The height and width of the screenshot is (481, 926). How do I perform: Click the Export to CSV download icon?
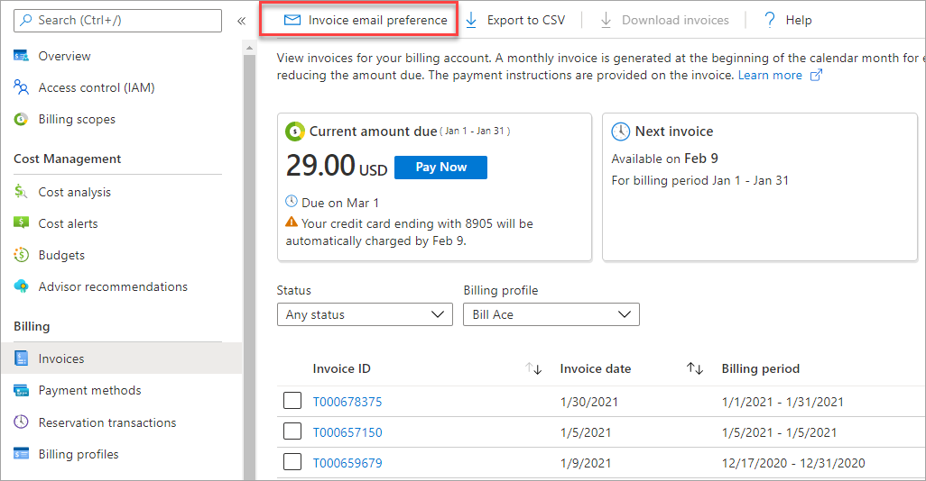click(471, 20)
